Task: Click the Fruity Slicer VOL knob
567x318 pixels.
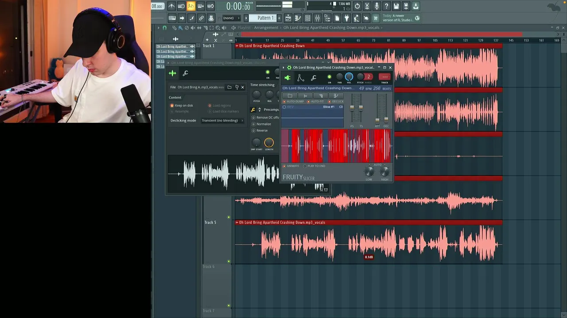Action: pos(349,76)
